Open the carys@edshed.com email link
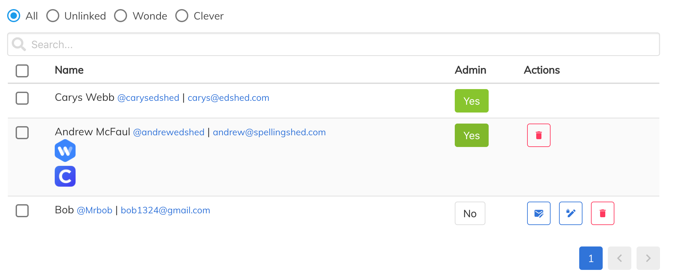675x279 pixels. (x=228, y=98)
